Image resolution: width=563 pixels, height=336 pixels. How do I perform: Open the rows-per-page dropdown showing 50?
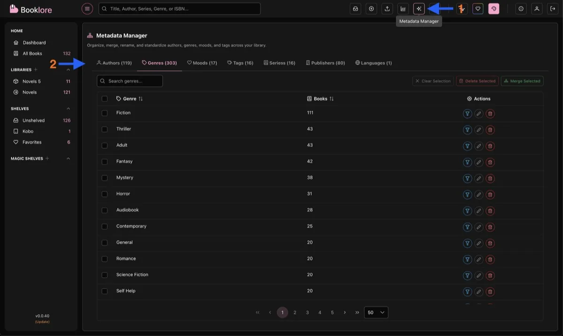(376, 313)
